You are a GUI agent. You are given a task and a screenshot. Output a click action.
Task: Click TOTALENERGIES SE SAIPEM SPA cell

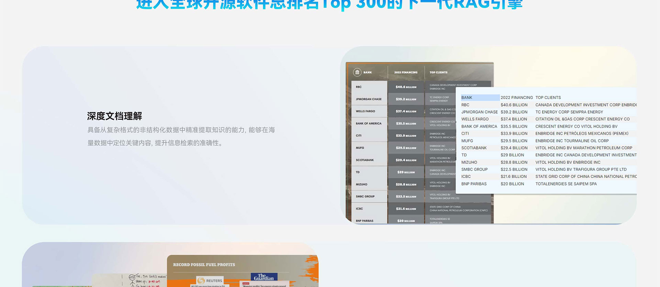pyautogui.click(x=566, y=184)
